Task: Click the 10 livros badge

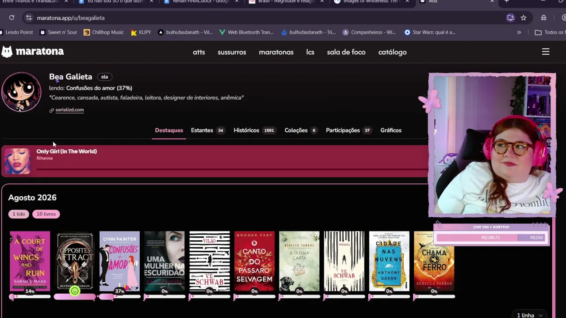Action: pos(46,214)
